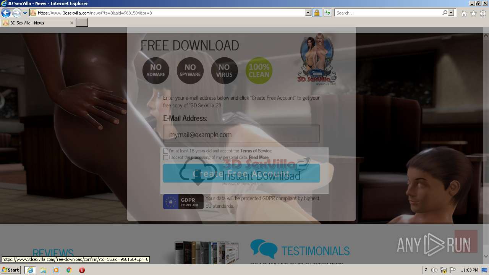The image size is (489, 275).
Task: Restore down the Internet Explorer window
Action: 478,3
